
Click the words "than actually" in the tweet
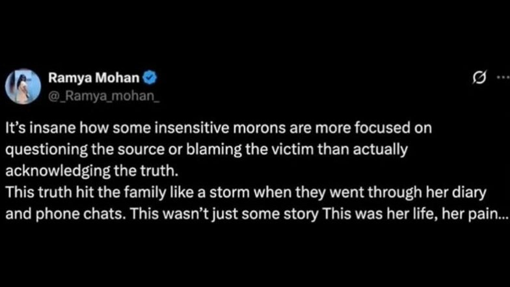[373, 148]
